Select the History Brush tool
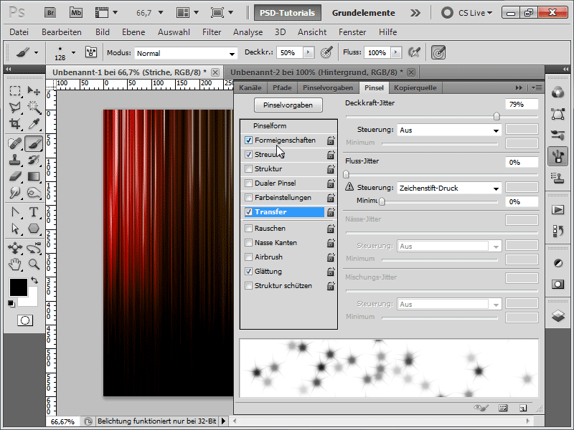 tap(34, 160)
